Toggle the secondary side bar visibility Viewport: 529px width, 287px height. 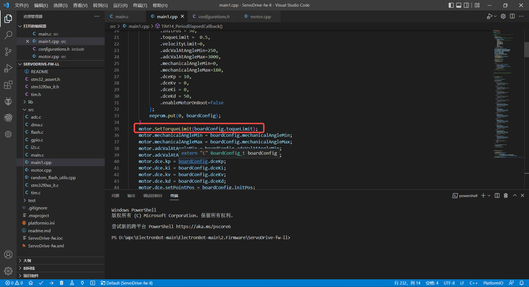tap(466, 5)
